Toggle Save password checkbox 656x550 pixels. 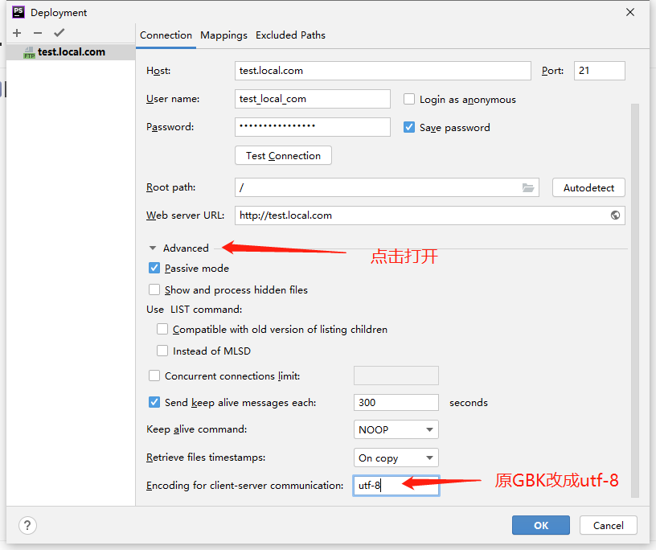pyautogui.click(x=409, y=127)
